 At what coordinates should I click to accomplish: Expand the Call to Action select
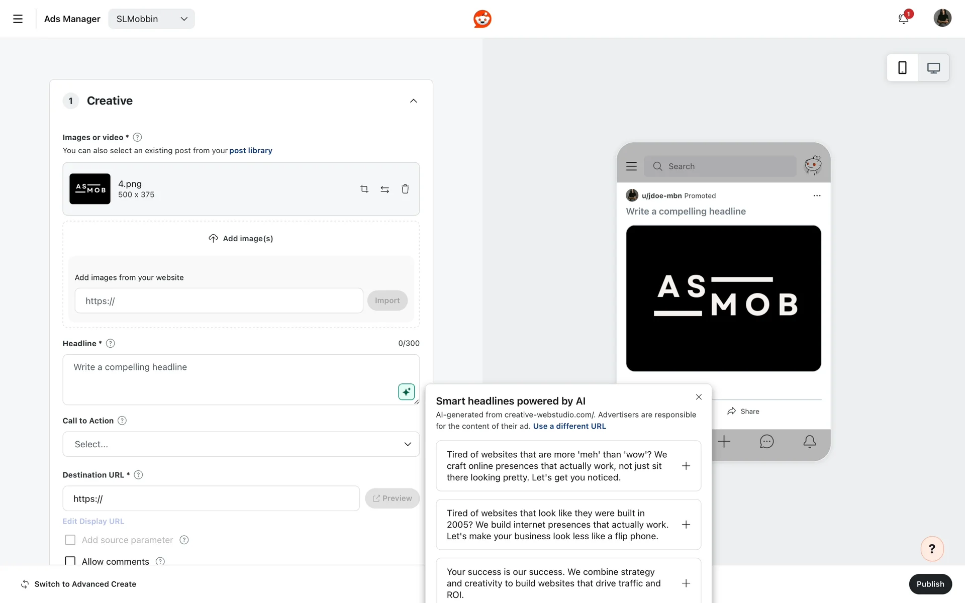pyautogui.click(x=241, y=444)
